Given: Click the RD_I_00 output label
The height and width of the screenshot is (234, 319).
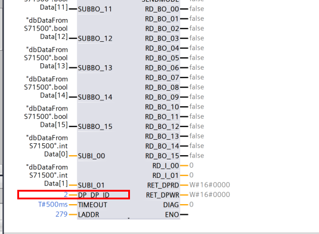Looking at the screenshot, I should point(166,165).
